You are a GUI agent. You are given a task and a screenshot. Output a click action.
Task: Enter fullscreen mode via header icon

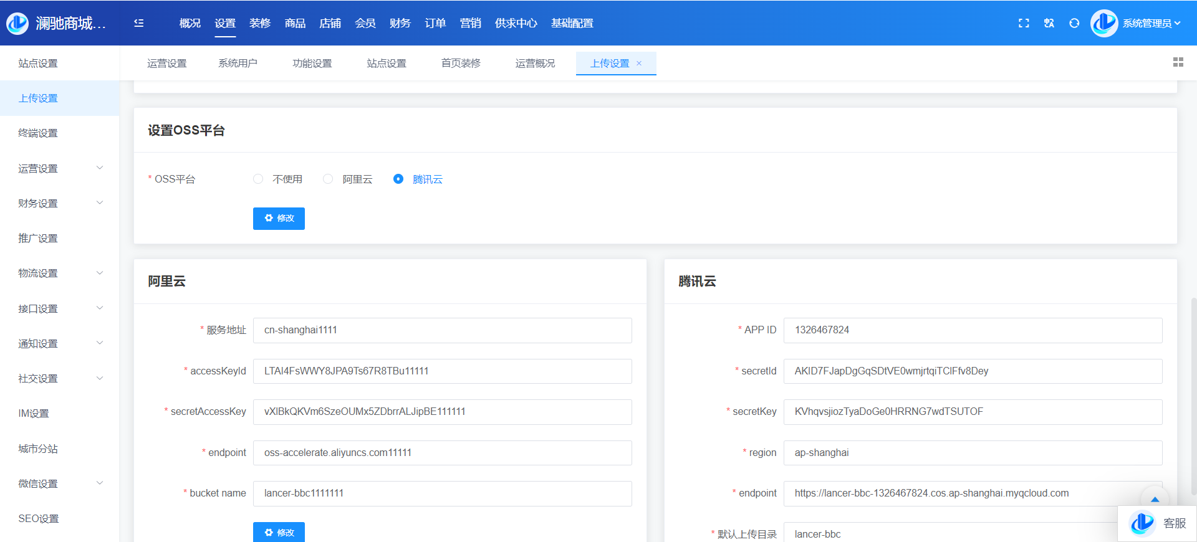pyautogui.click(x=1024, y=23)
